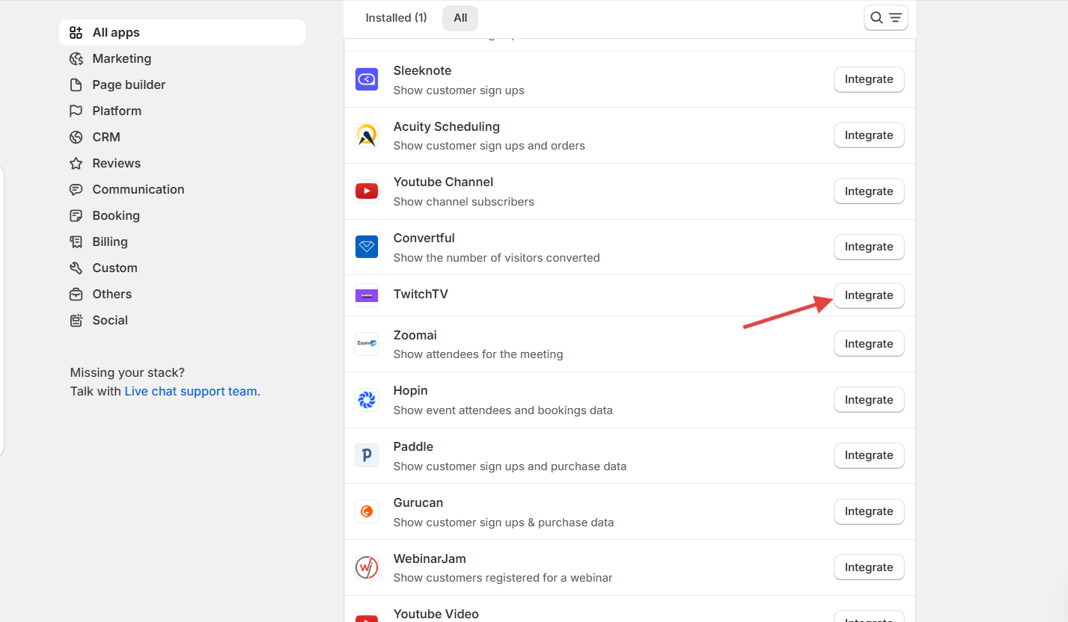Screen dimensions: 1068x622
Task: Click Integrate next to Paddle
Action: click(868, 455)
